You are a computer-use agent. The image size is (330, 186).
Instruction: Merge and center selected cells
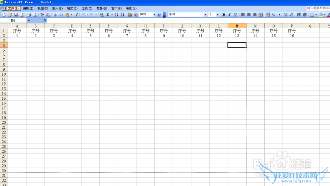point(261,15)
